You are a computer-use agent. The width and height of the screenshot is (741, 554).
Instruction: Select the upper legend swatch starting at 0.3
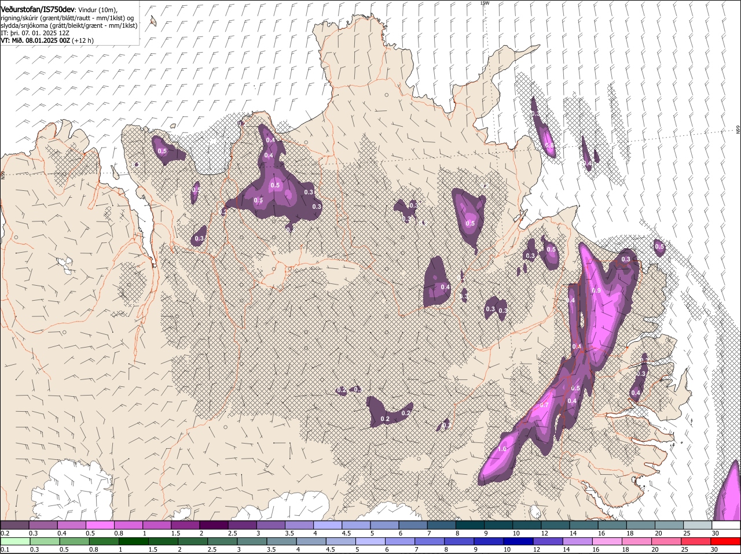coord(43,525)
